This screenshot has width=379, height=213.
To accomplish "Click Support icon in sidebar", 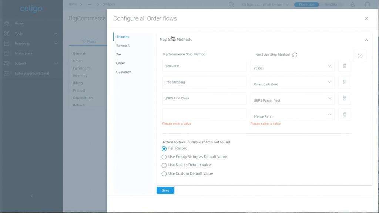I will click(7, 63).
